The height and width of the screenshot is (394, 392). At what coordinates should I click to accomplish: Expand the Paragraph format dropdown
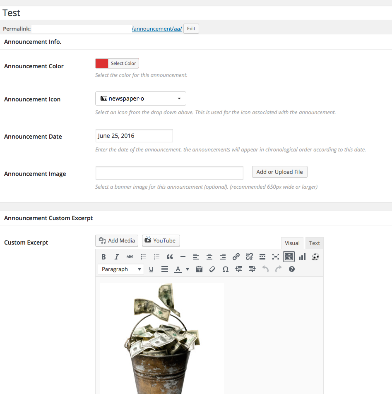tap(121, 269)
